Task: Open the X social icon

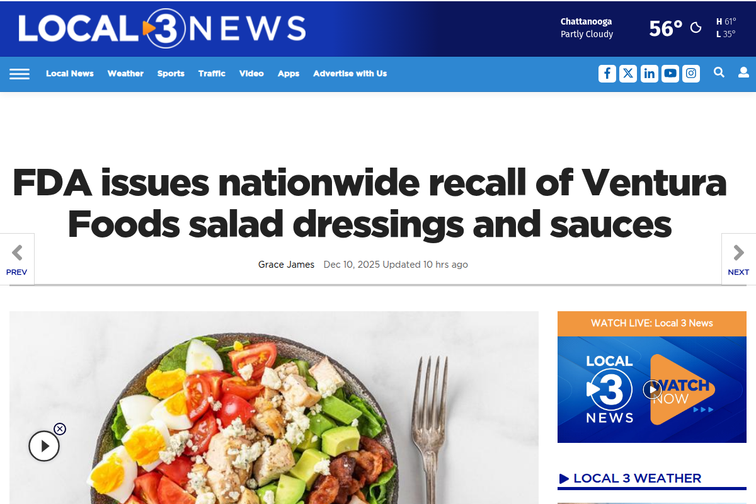Action: pos(628,74)
